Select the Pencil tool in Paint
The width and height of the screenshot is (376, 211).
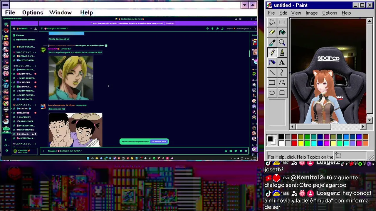[x=272, y=52]
